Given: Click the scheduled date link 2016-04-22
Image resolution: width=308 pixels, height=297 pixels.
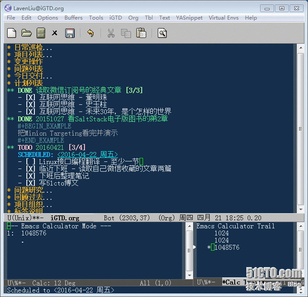Looking at the screenshot, I should click(x=88, y=155).
